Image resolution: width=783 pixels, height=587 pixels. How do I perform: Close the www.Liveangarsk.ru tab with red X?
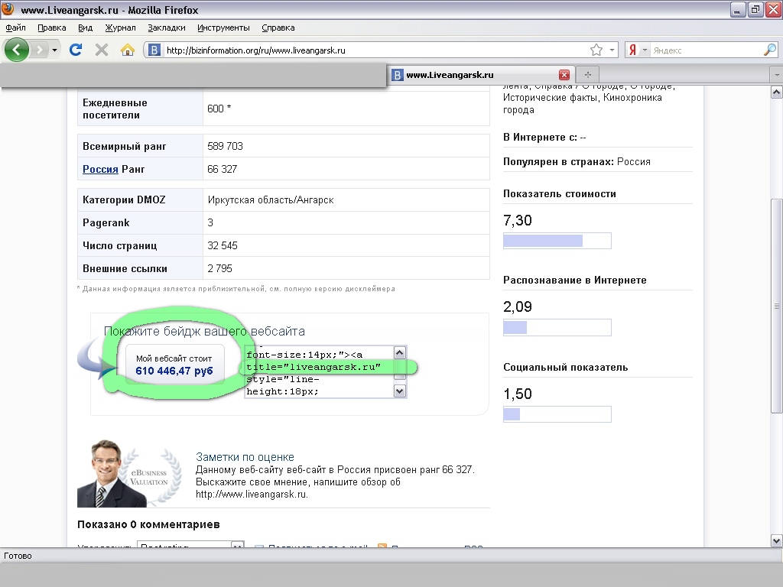click(x=564, y=75)
